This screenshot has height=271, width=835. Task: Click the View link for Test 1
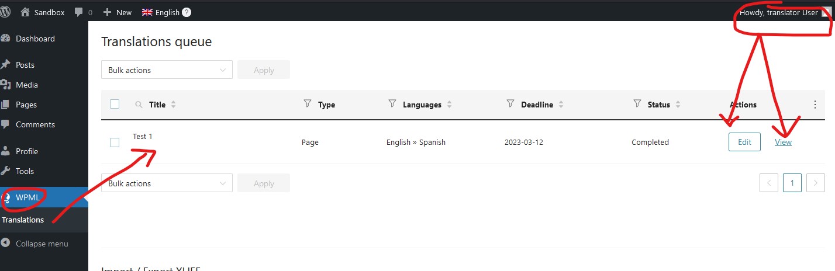coord(783,142)
